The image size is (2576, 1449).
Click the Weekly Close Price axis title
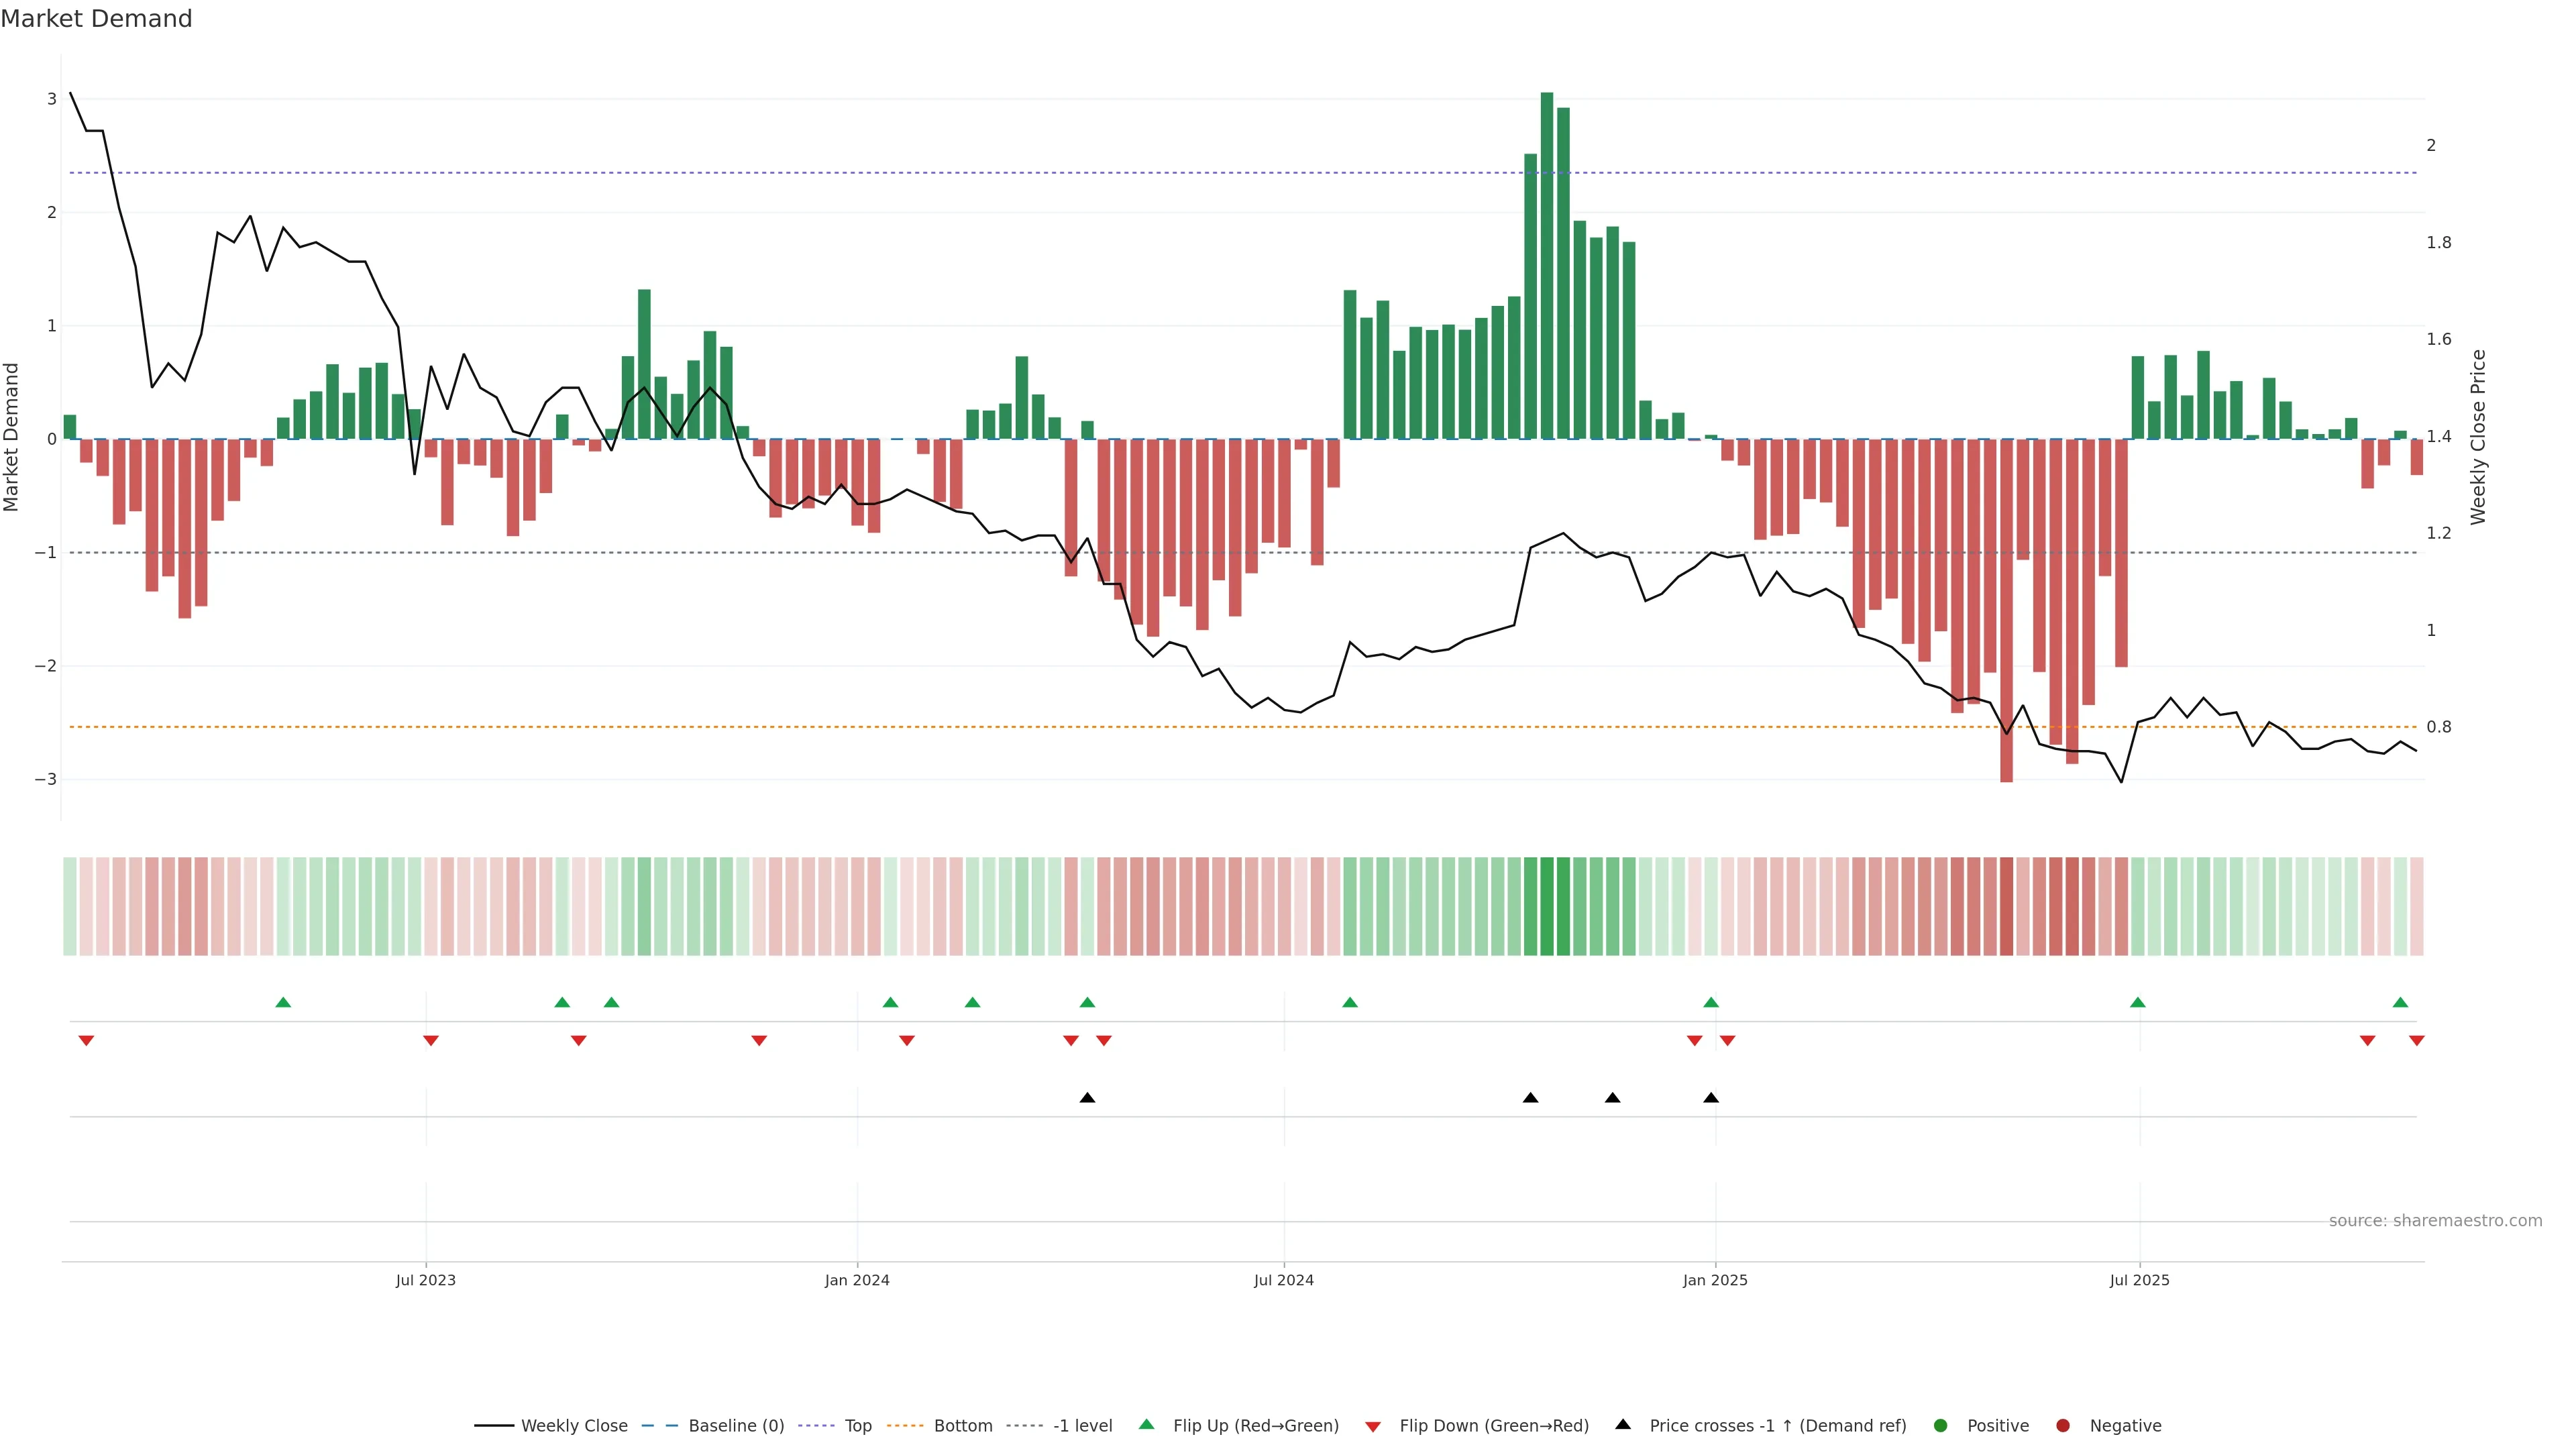click(x=2477, y=437)
